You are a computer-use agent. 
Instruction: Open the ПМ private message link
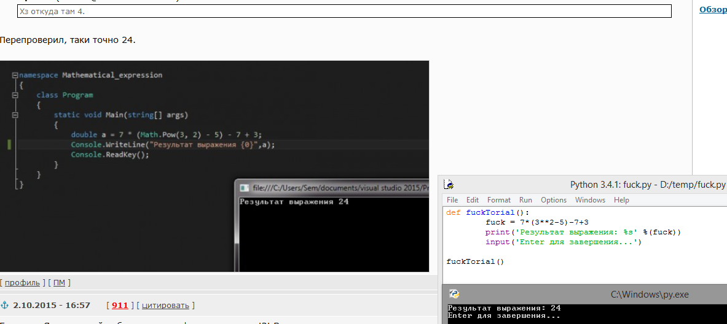click(59, 283)
